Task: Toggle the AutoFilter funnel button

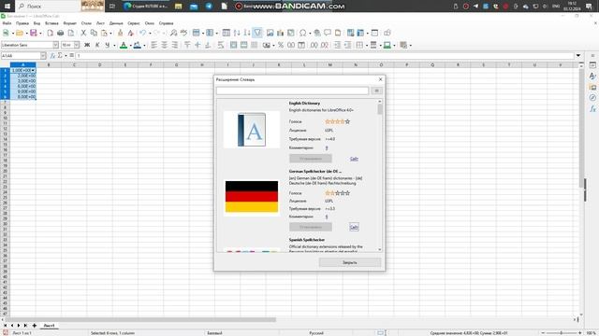Action: point(257,33)
